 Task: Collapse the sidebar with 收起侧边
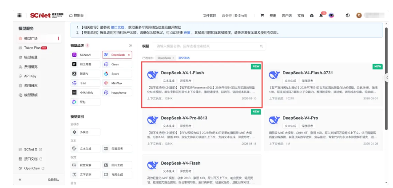click(54, 180)
